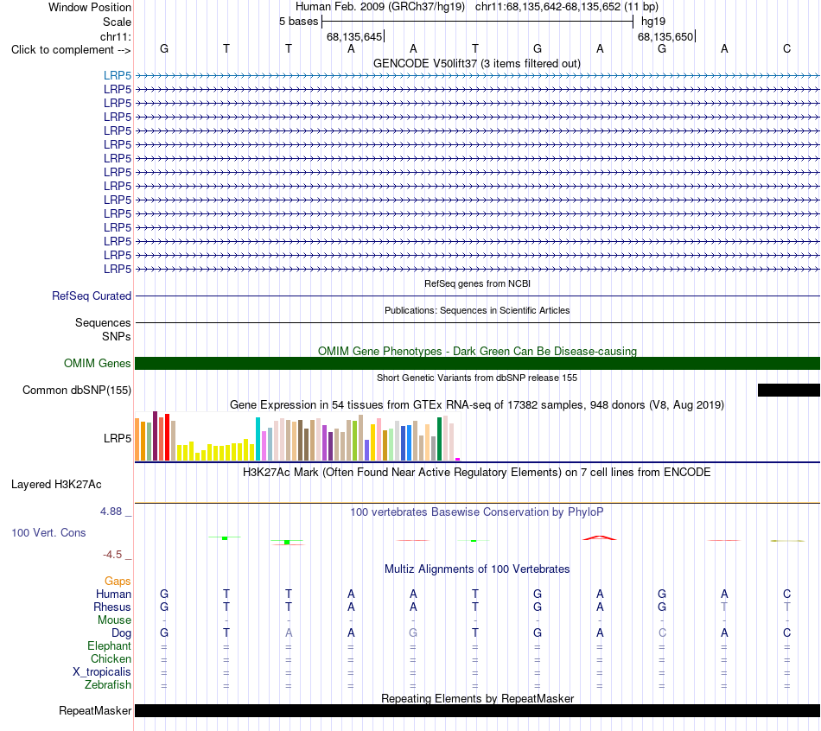Click the LRP5 label beside the GTEx bar chart
Image resolution: width=821 pixels, height=731 pixels.
point(118,438)
